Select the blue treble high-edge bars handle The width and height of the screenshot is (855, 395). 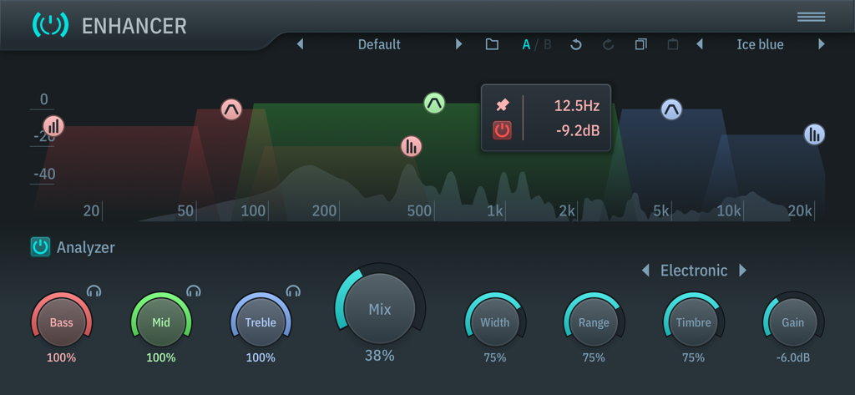[x=815, y=134]
